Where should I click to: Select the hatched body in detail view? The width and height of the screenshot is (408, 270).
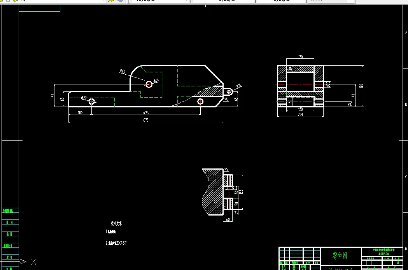(214, 192)
